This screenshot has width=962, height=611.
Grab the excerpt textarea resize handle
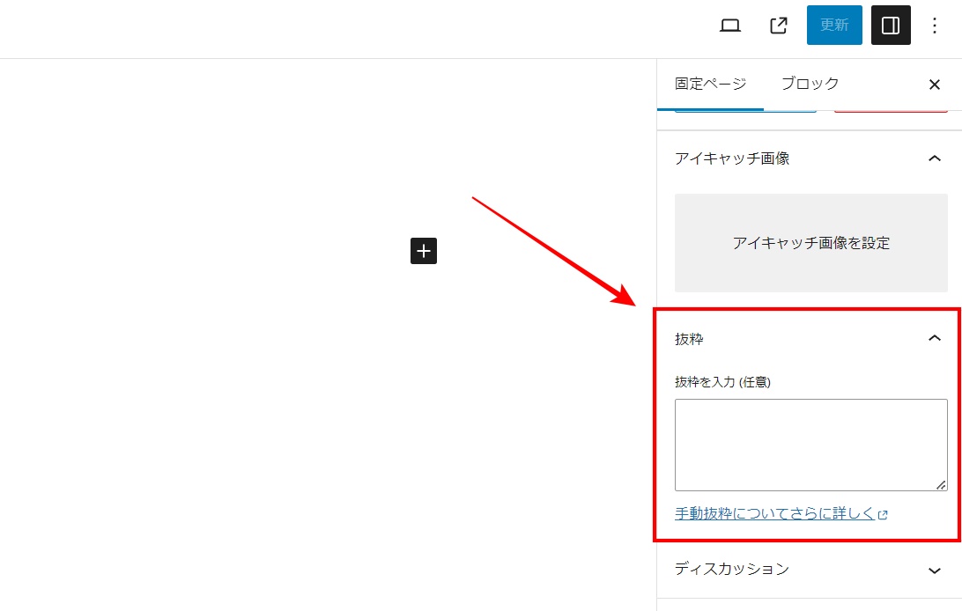tap(941, 484)
